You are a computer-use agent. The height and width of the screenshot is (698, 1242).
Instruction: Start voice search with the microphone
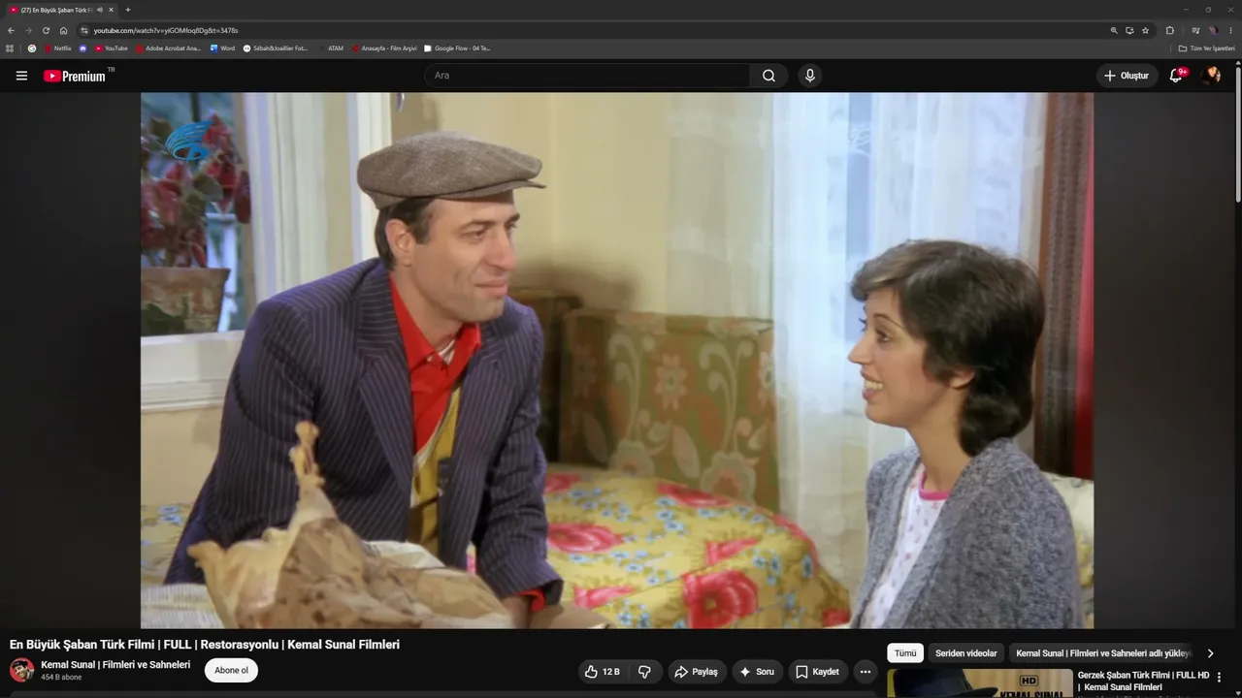pyautogui.click(x=810, y=76)
